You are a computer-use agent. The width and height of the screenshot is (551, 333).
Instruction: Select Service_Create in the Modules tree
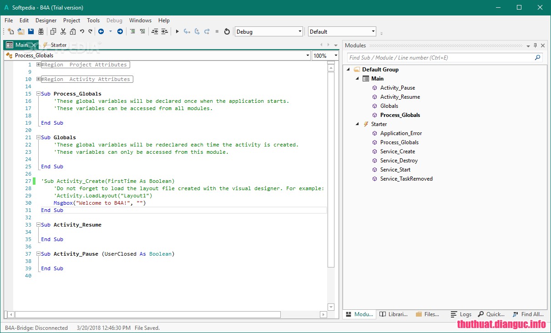tap(397, 151)
